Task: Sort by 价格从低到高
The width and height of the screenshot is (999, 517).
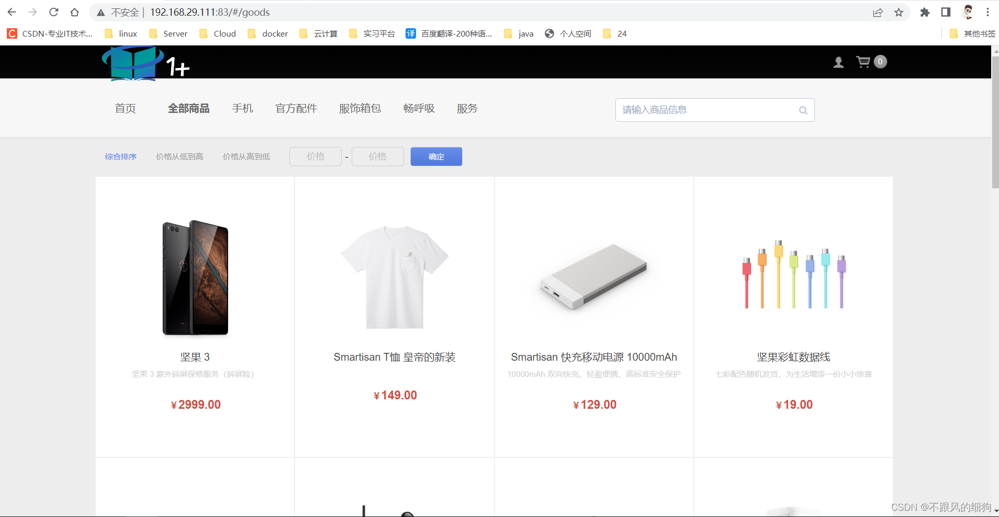Action: tap(179, 157)
